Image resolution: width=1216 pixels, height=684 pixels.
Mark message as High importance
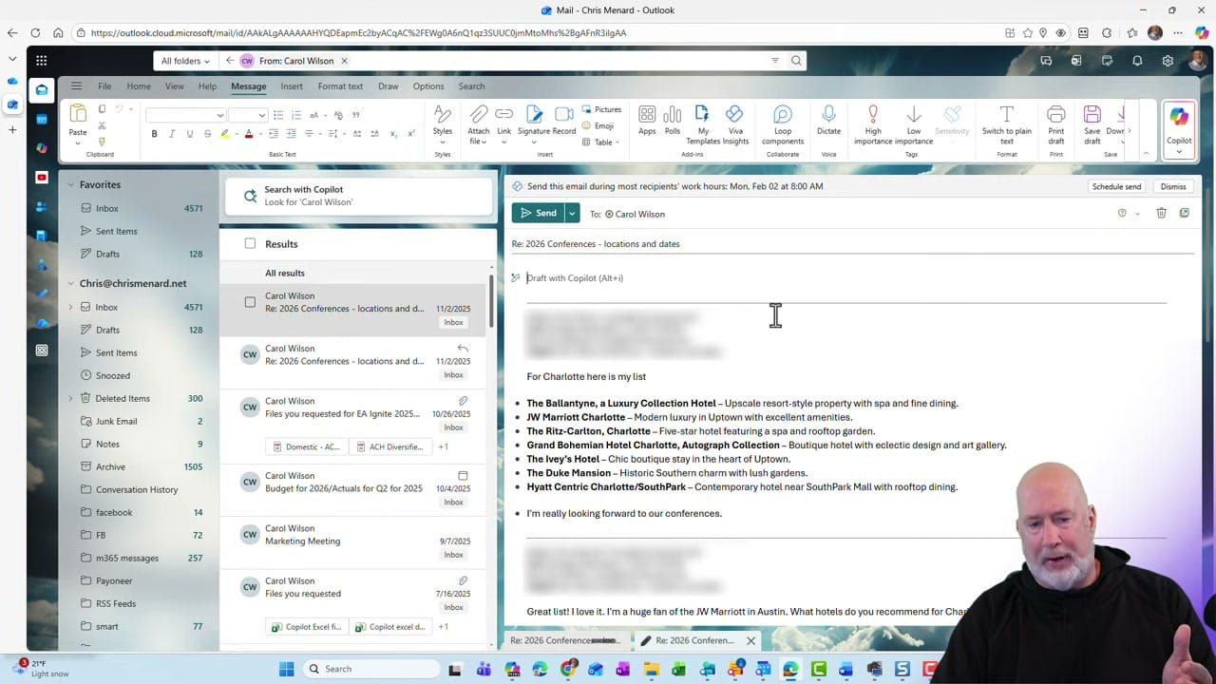(x=872, y=124)
